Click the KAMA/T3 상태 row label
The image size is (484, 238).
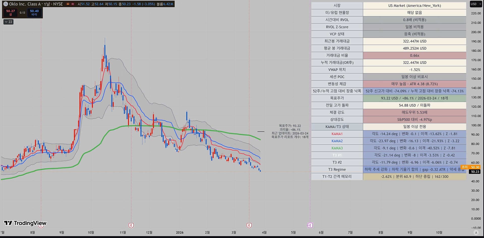[x=337, y=127]
